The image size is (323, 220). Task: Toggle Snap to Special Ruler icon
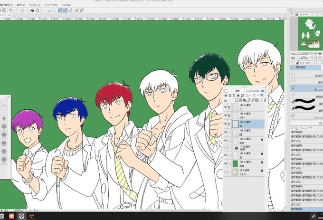click(65, 10)
